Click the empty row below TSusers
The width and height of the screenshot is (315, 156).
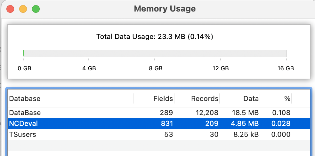coord(159,145)
